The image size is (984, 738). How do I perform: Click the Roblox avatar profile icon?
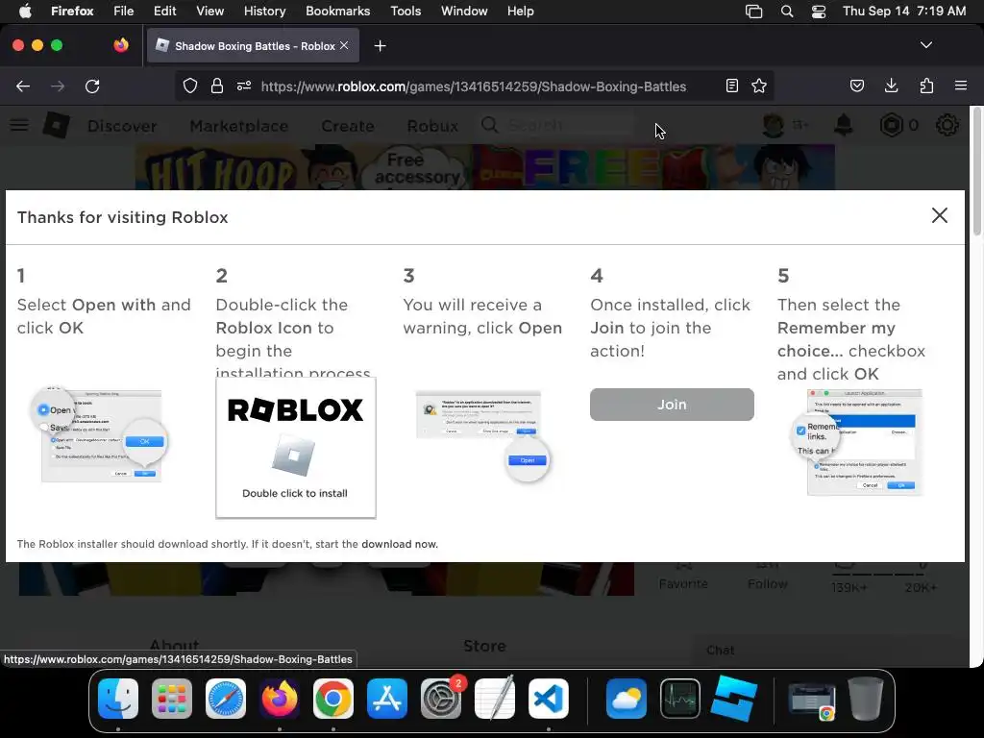pos(773,126)
